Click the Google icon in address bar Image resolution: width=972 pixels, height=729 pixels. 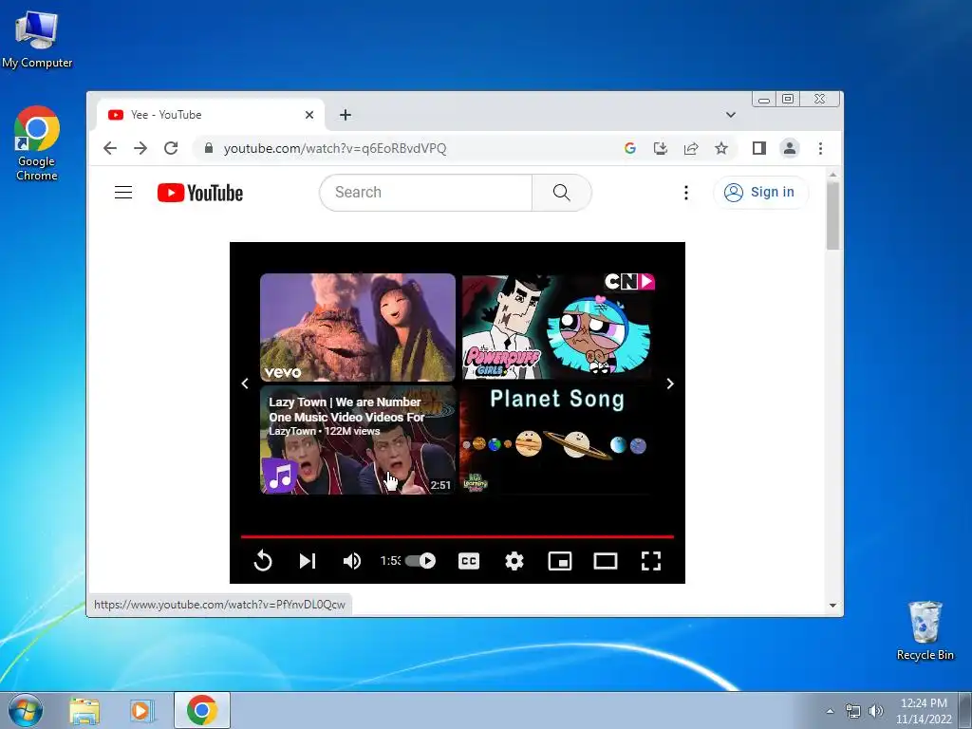630,148
